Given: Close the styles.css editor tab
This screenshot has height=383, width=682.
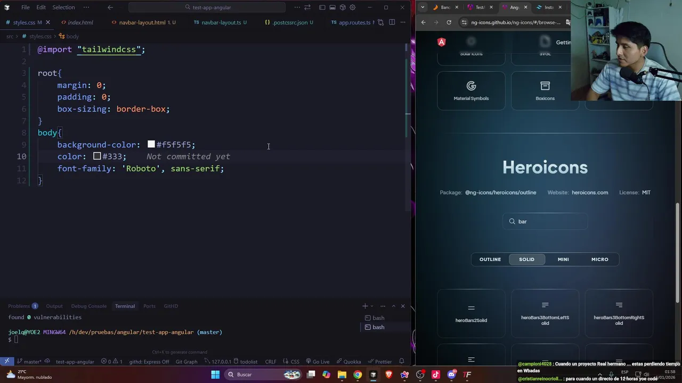Looking at the screenshot, I should click(x=48, y=22).
